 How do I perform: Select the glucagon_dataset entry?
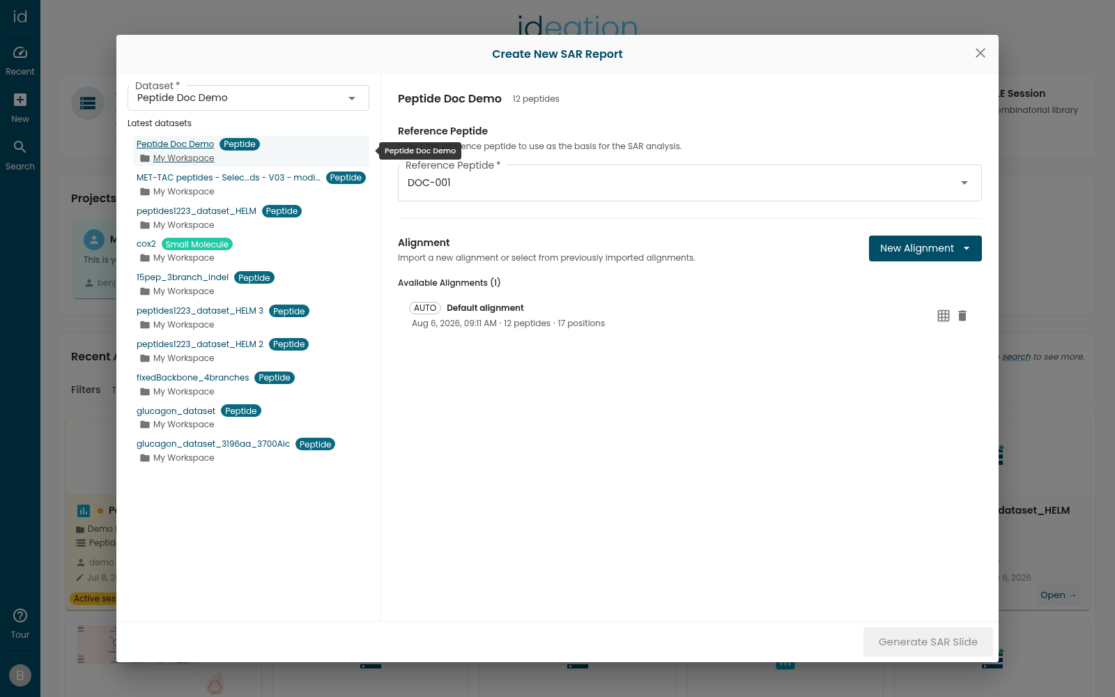[x=176, y=411]
